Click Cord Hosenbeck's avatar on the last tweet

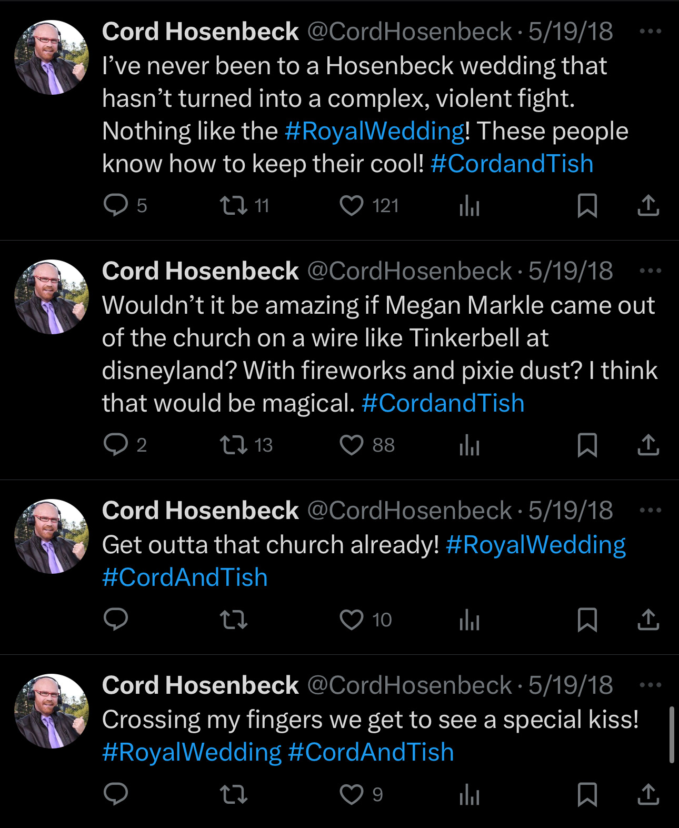pos(52,711)
